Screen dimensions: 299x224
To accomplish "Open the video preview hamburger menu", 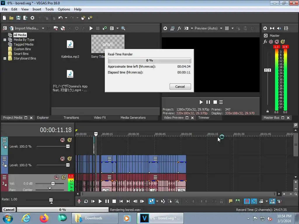I will click(221, 102).
